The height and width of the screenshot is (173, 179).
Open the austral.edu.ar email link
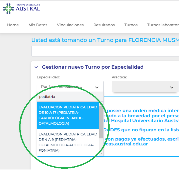126,144
